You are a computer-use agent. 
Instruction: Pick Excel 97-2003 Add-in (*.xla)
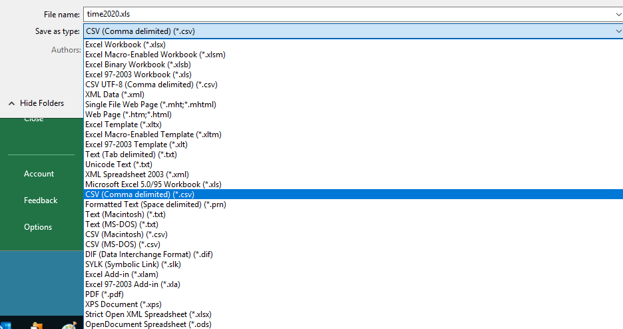(353, 284)
